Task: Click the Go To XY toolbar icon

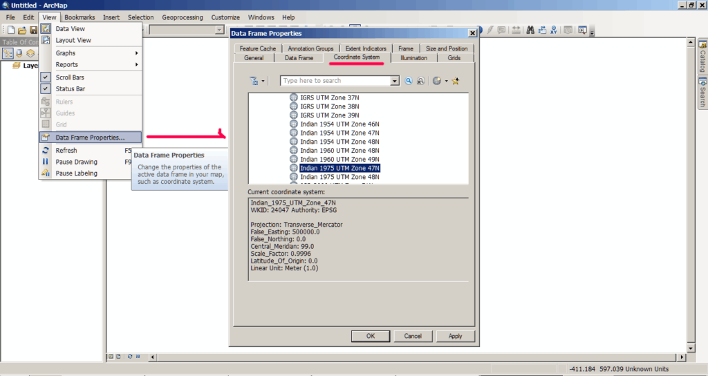Action: pyautogui.click(x=553, y=30)
